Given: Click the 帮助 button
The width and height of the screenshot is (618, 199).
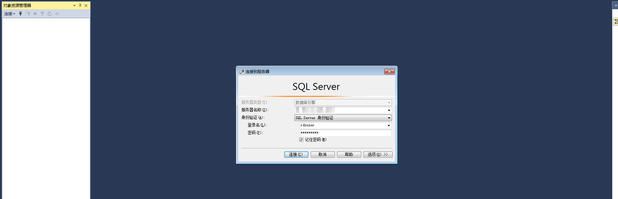Looking at the screenshot, I should [x=349, y=154].
